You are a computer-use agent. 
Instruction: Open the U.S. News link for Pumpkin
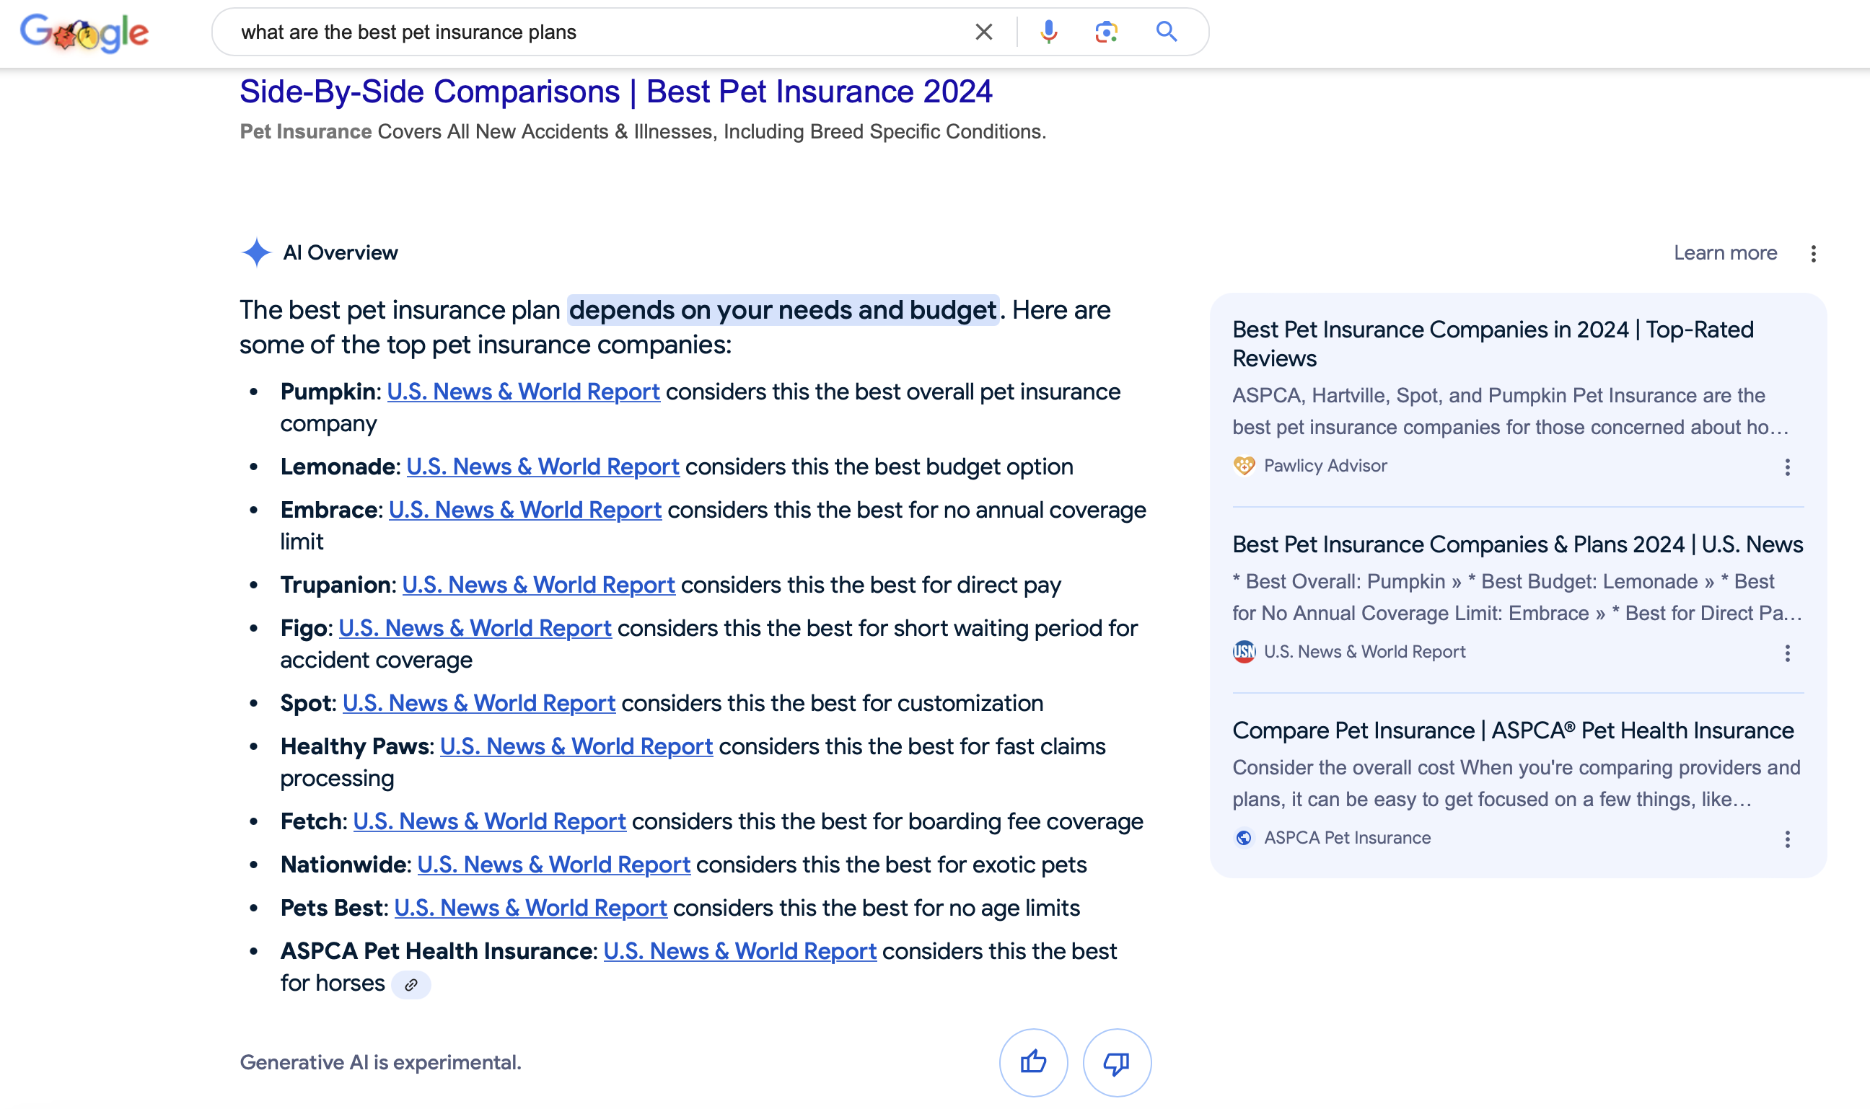click(x=524, y=392)
